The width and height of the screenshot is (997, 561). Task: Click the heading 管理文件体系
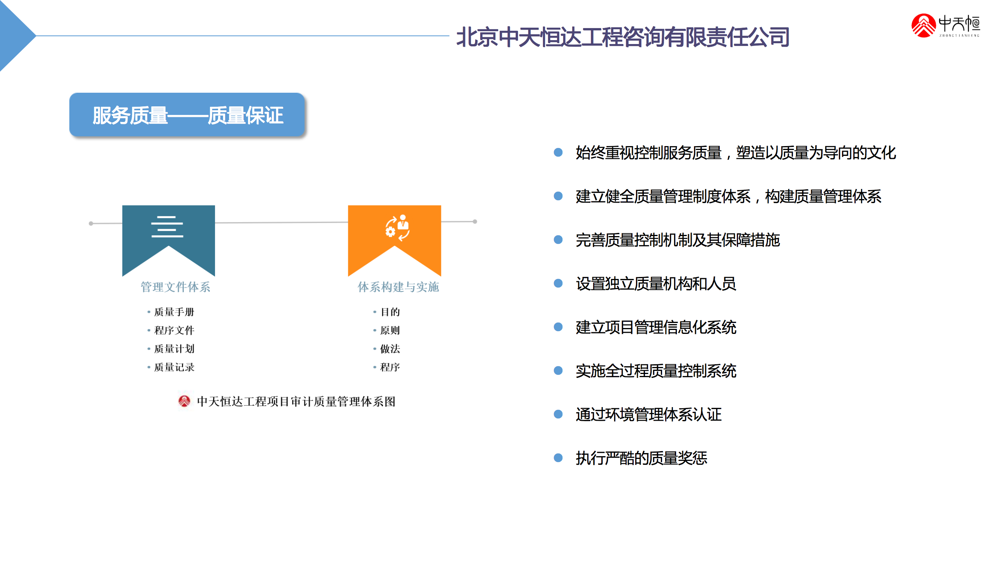tap(175, 287)
